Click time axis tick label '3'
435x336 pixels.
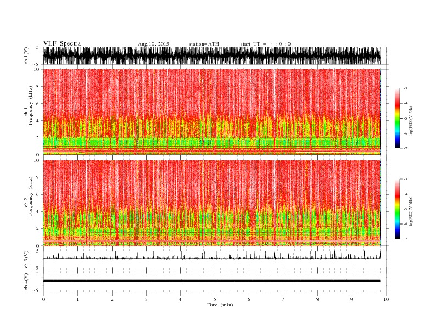click(146, 299)
